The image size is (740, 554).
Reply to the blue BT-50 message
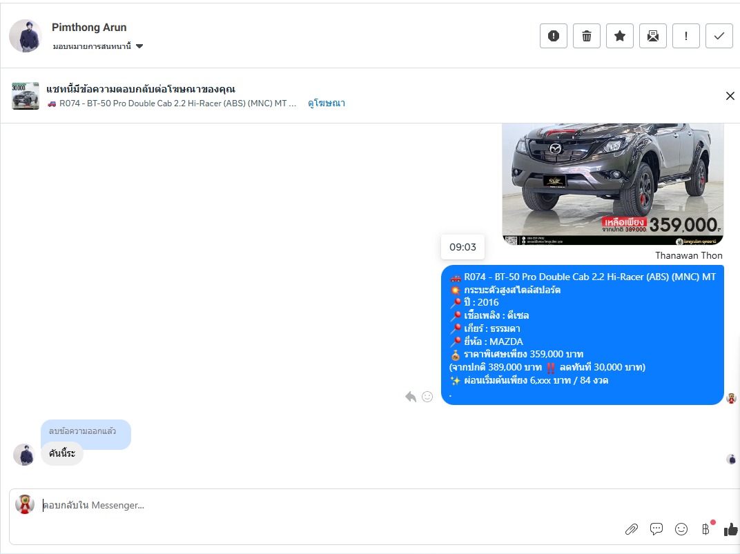coord(411,397)
